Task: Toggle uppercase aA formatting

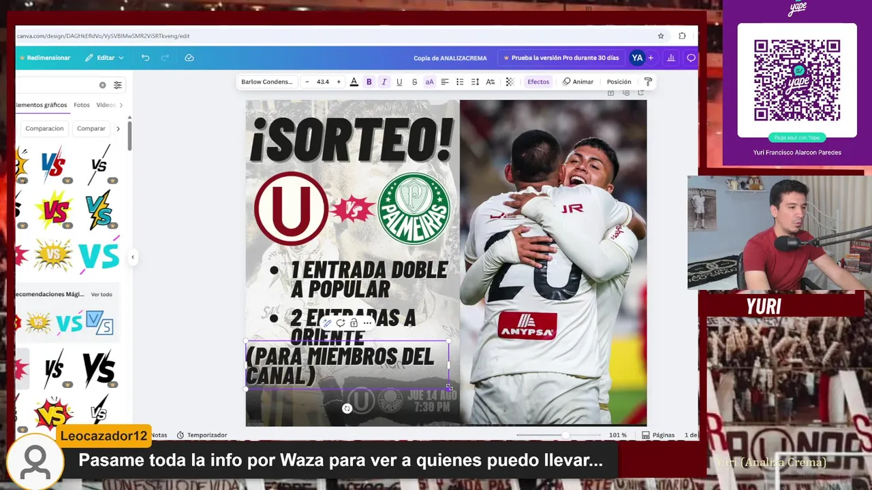Action: pyautogui.click(x=429, y=82)
